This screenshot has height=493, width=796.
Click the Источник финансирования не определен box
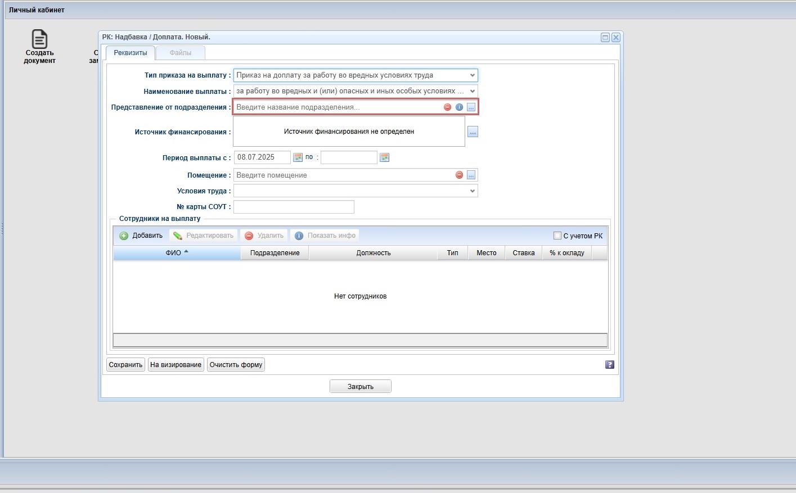[x=349, y=132]
